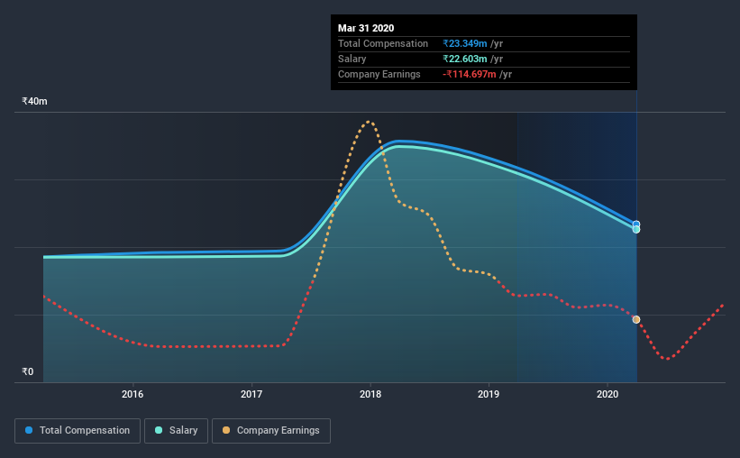This screenshot has width=740, height=458.
Task: Click the Salary label in tooltip
Action: (352, 59)
